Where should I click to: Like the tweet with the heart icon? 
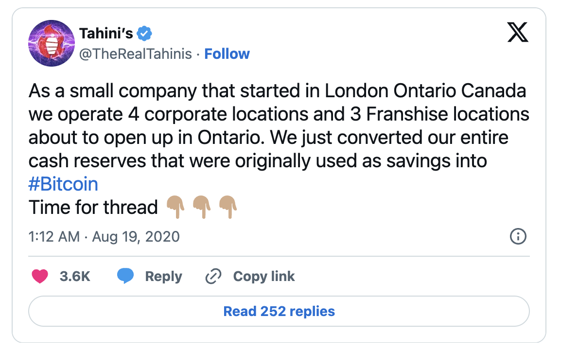tap(40, 276)
